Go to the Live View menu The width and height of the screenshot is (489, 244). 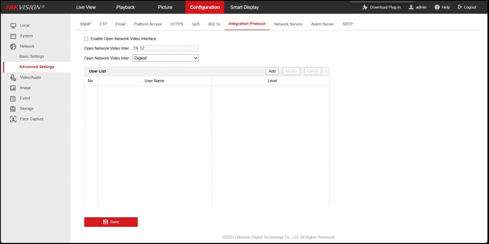coord(86,7)
